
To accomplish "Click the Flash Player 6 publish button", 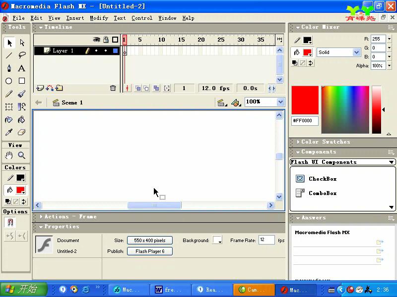I will click(150, 251).
